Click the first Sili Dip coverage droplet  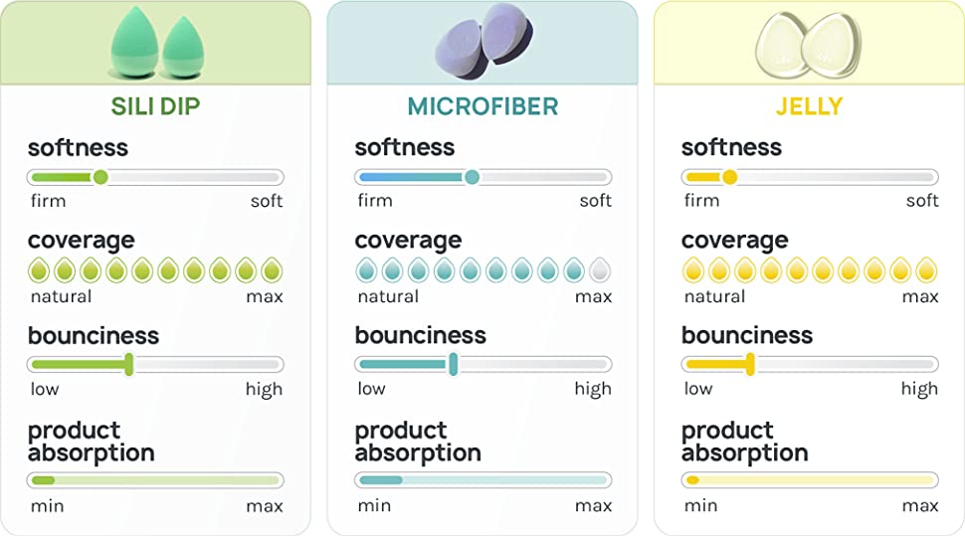pyautogui.click(x=39, y=270)
